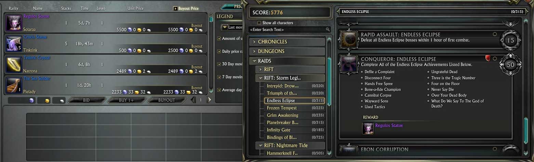The width and height of the screenshot is (534, 162).
Task: Click the BID button
Action: pyautogui.click(x=86, y=100)
